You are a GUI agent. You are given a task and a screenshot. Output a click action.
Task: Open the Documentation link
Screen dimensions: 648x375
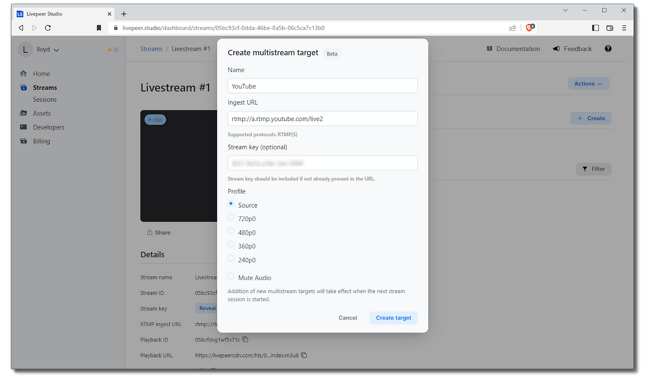pos(513,49)
